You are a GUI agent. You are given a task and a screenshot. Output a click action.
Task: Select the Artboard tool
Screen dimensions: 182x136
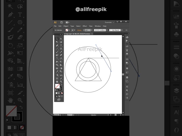[57, 78]
